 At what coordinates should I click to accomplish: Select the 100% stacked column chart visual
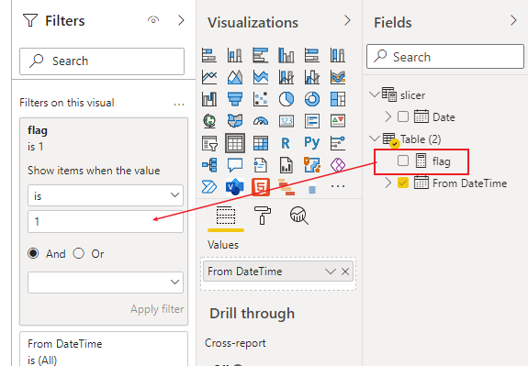click(x=338, y=55)
